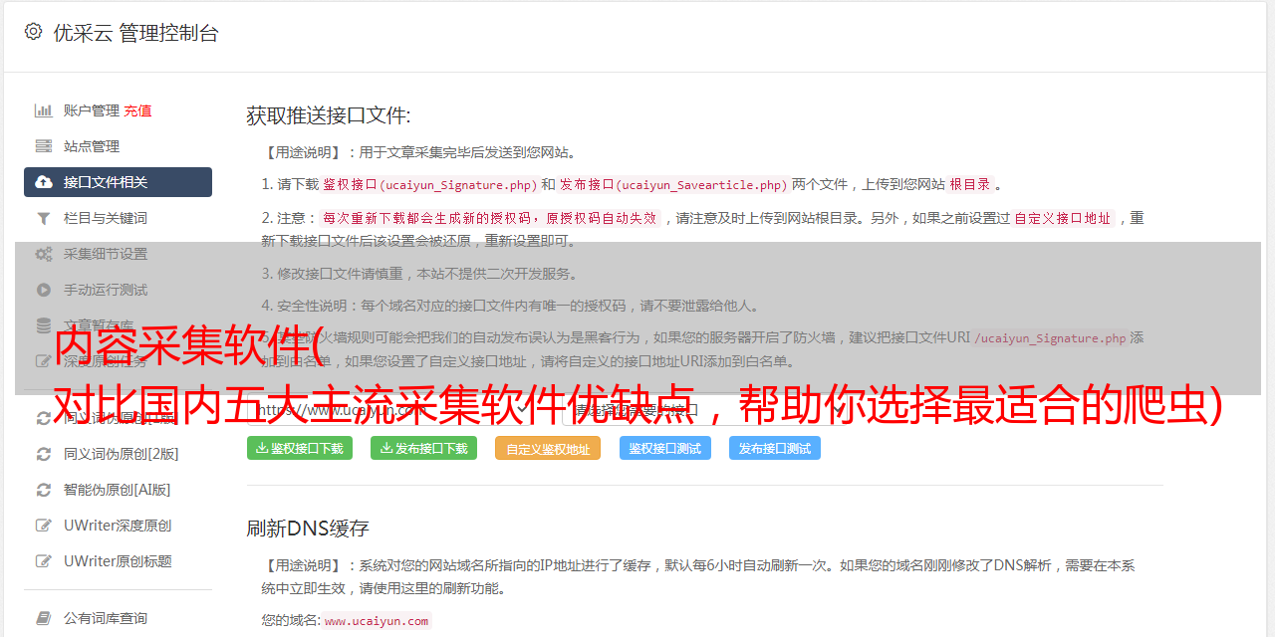Download file with 鉴权接口下载 button
The width and height of the screenshot is (1275, 637).
pyautogui.click(x=300, y=448)
